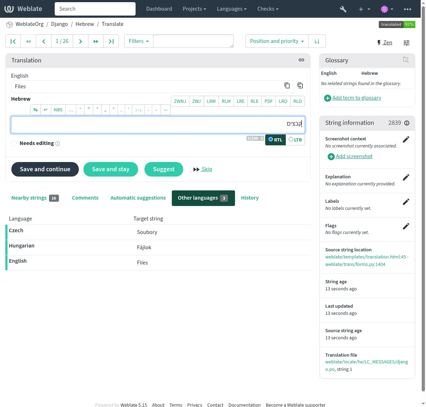The width and height of the screenshot is (426, 407).
Task: Insert RLO override character
Action: [x=297, y=101]
